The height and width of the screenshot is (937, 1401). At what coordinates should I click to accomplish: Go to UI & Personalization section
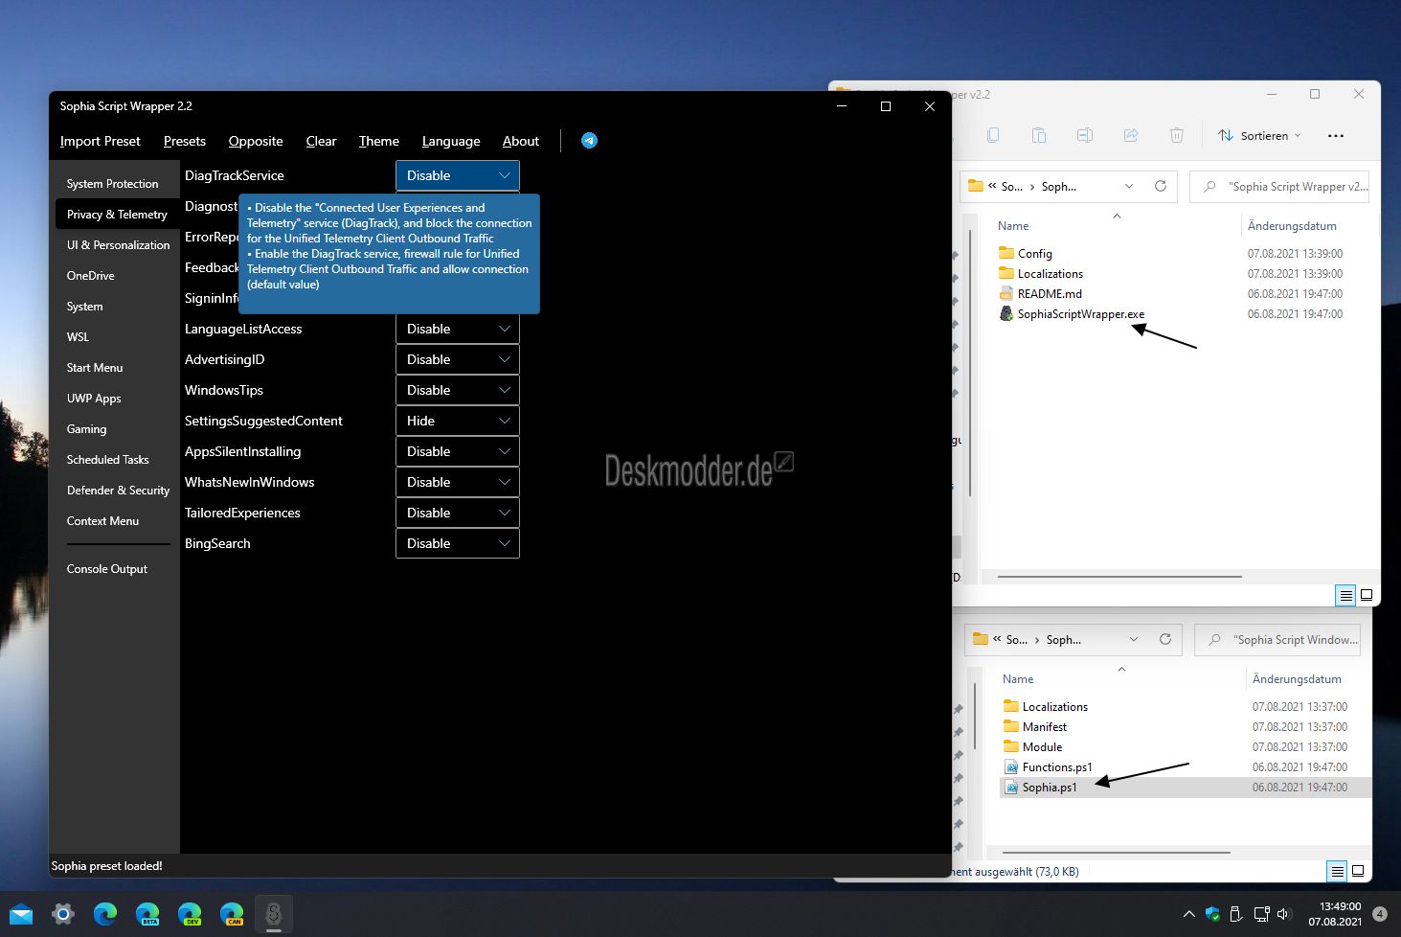pyautogui.click(x=117, y=245)
